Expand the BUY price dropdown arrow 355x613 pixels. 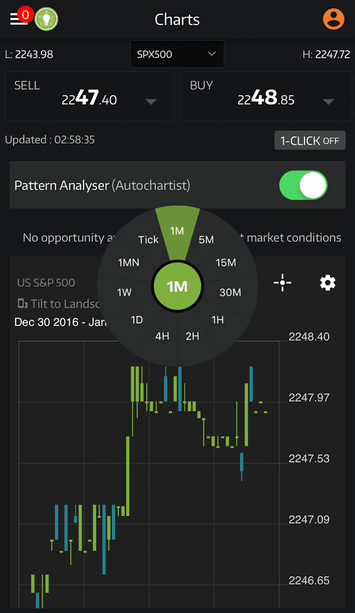[x=328, y=102]
